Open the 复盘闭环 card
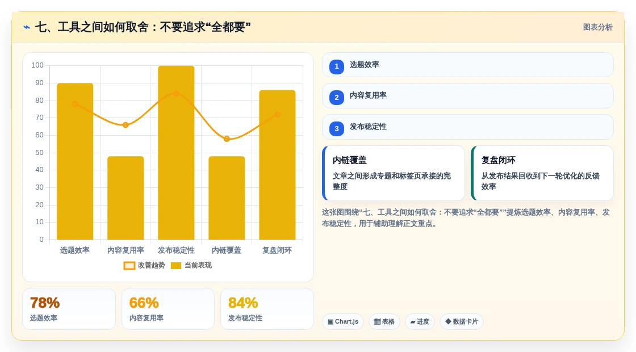The image size is (636, 352). [x=542, y=173]
